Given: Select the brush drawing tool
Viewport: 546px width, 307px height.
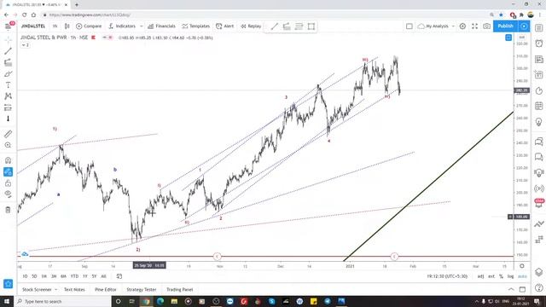Looking at the screenshot, I should 8,74.
